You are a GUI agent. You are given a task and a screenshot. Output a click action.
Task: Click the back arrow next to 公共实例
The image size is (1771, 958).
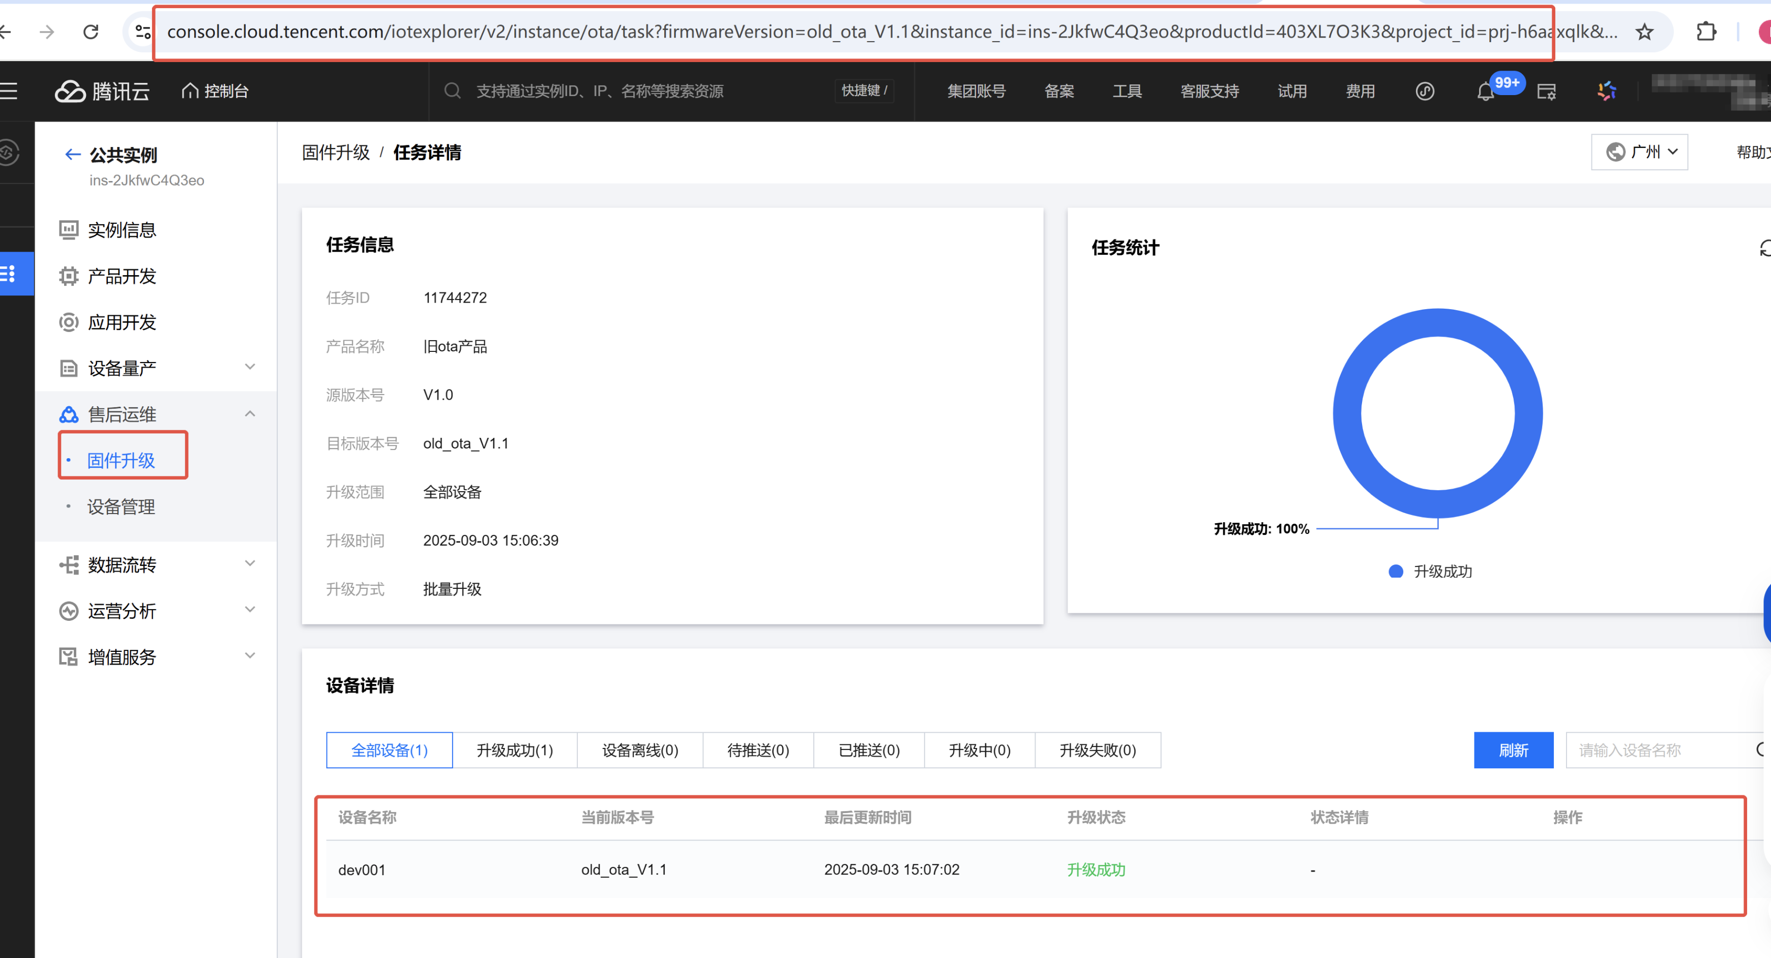[x=72, y=155]
